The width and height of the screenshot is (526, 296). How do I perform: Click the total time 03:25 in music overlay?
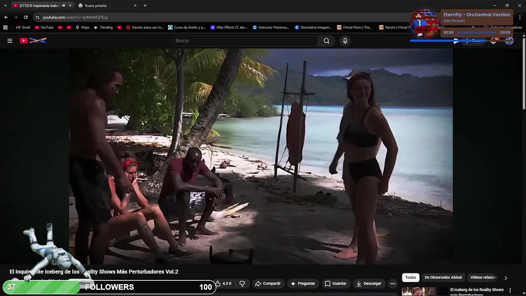point(505,32)
